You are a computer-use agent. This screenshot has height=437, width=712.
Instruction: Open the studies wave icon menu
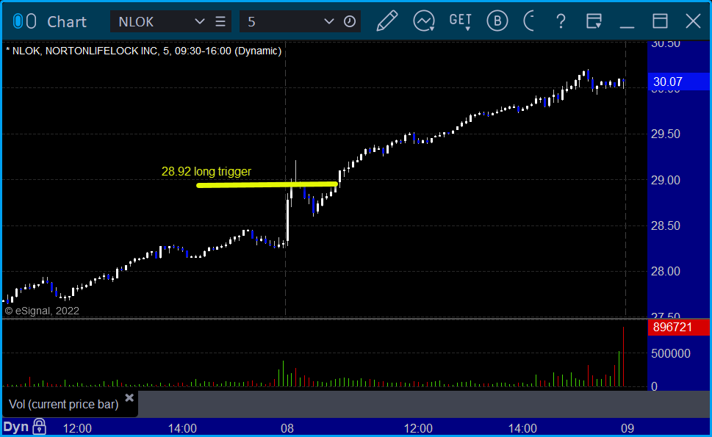click(x=424, y=21)
